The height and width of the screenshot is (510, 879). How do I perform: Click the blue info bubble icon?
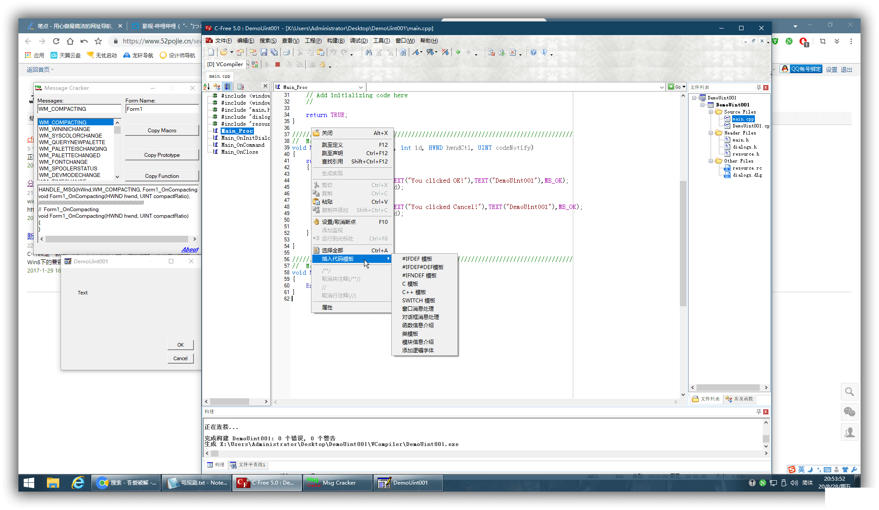[544, 52]
